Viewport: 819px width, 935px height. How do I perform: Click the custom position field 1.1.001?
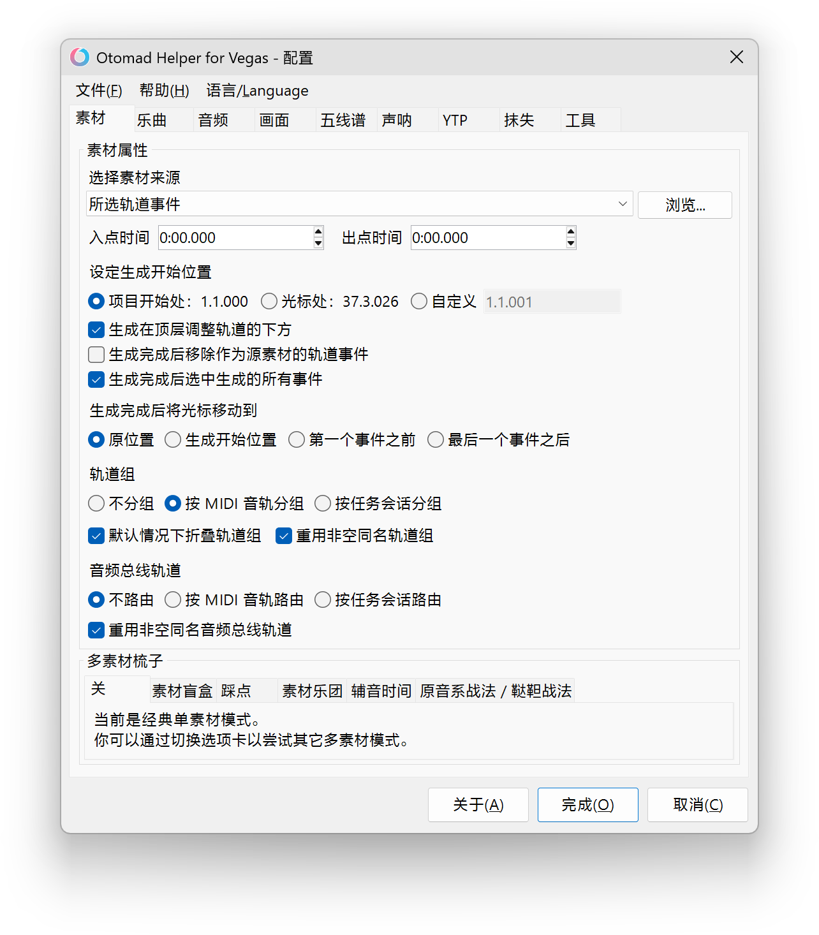point(552,302)
